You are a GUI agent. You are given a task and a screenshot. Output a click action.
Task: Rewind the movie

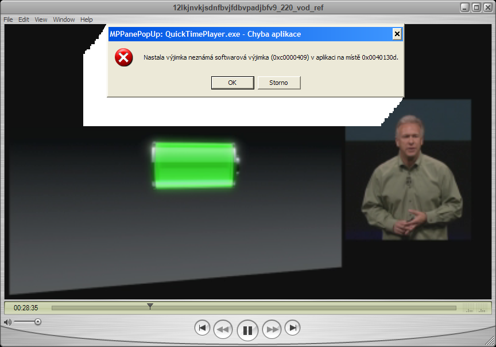(x=223, y=329)
